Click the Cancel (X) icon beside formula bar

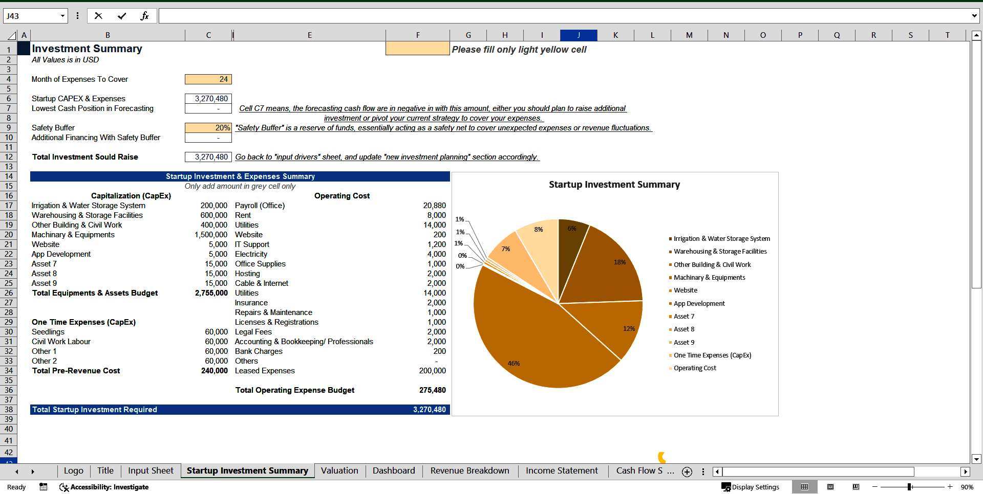pos(98,15)
